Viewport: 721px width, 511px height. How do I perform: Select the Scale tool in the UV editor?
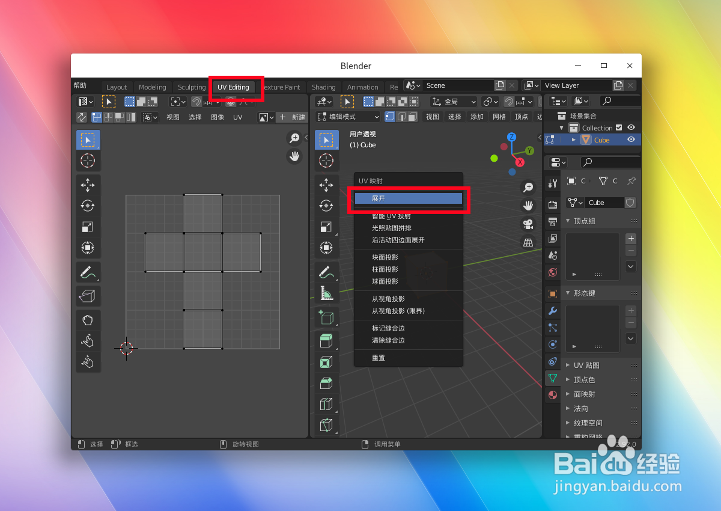(x=88, y=227)
